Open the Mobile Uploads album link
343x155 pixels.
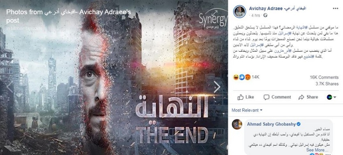click(x=25, y=28)
